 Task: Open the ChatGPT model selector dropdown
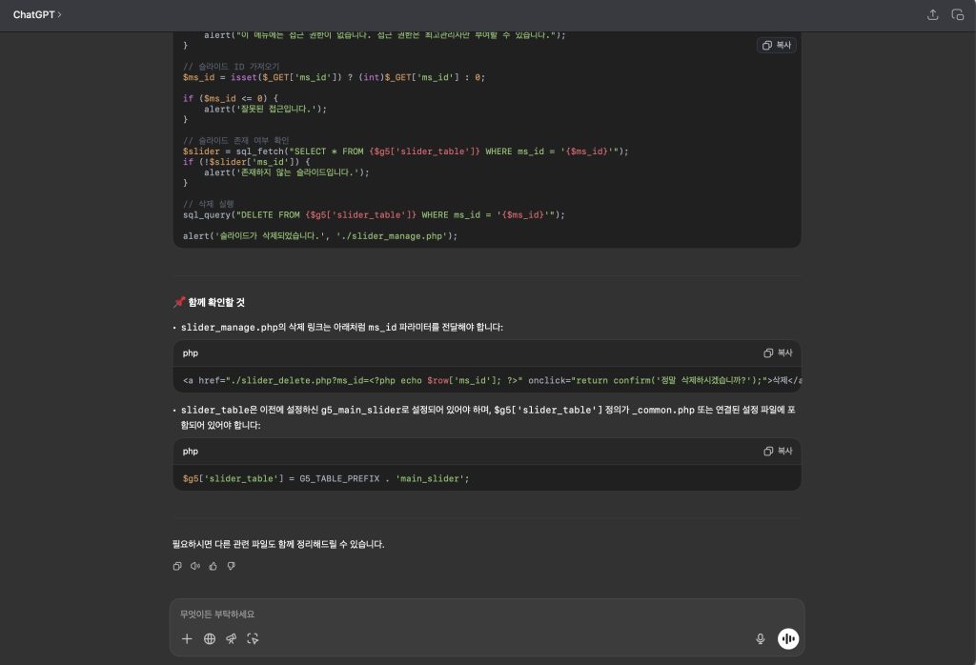pos(36,15)
